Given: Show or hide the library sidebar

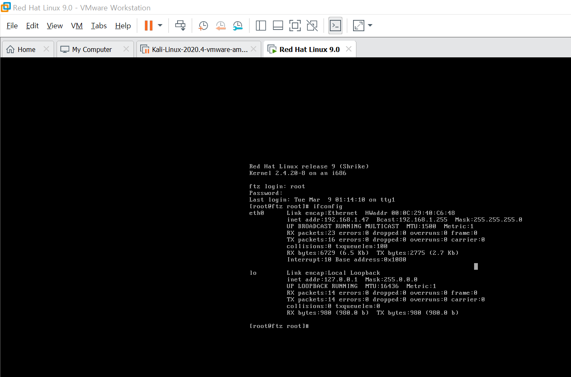Looking at the screenshot, I should 261,26.
